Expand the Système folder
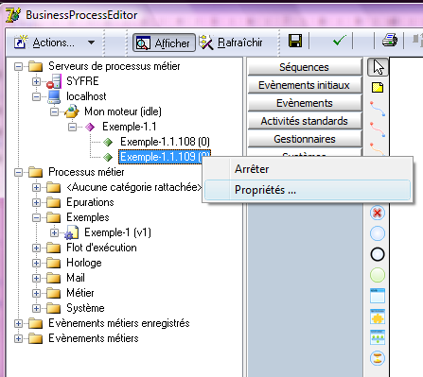 36,308
